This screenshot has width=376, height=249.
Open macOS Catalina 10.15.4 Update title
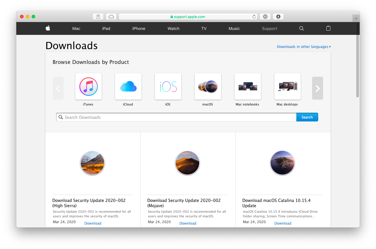[276, 203]
